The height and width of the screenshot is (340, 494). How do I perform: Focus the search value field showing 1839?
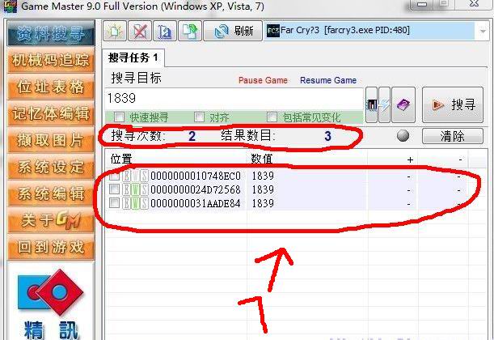coord(234,99)
